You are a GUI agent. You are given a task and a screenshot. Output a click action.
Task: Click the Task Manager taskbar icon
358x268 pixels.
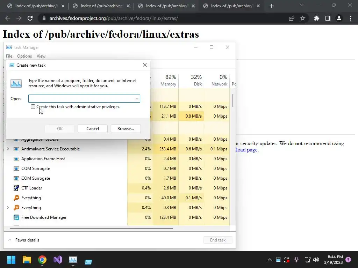coord(73,260)
